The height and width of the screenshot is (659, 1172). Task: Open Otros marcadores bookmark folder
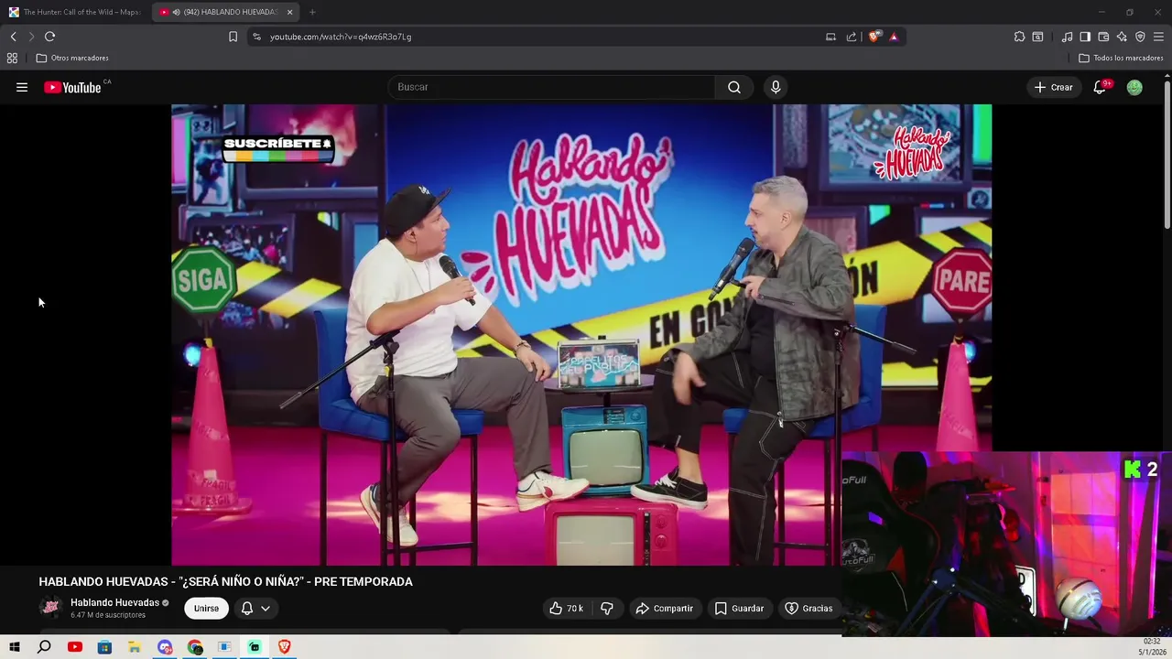point(72,58)
